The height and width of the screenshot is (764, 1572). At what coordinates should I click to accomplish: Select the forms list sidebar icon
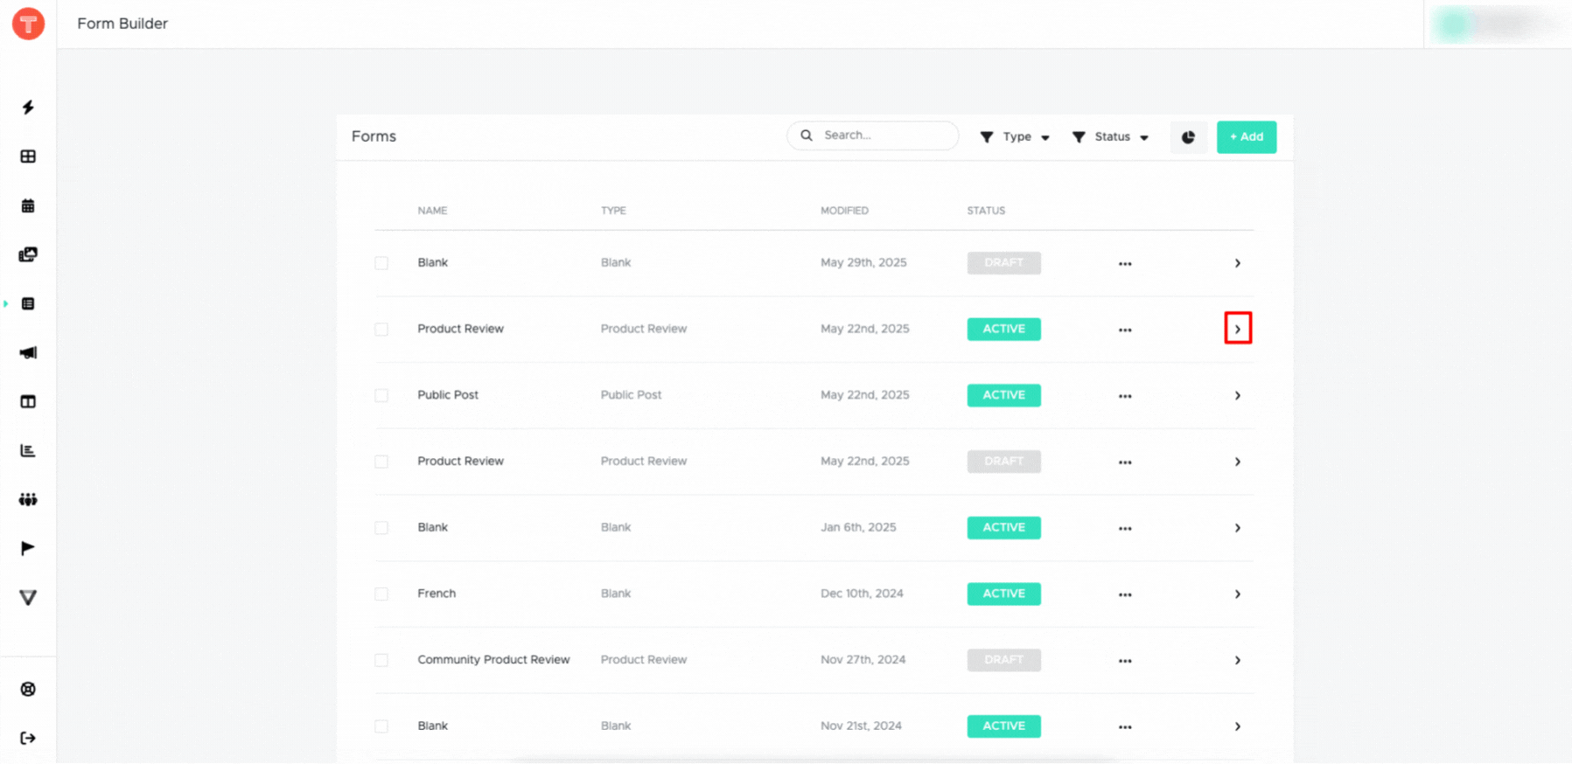coord(28,304)
